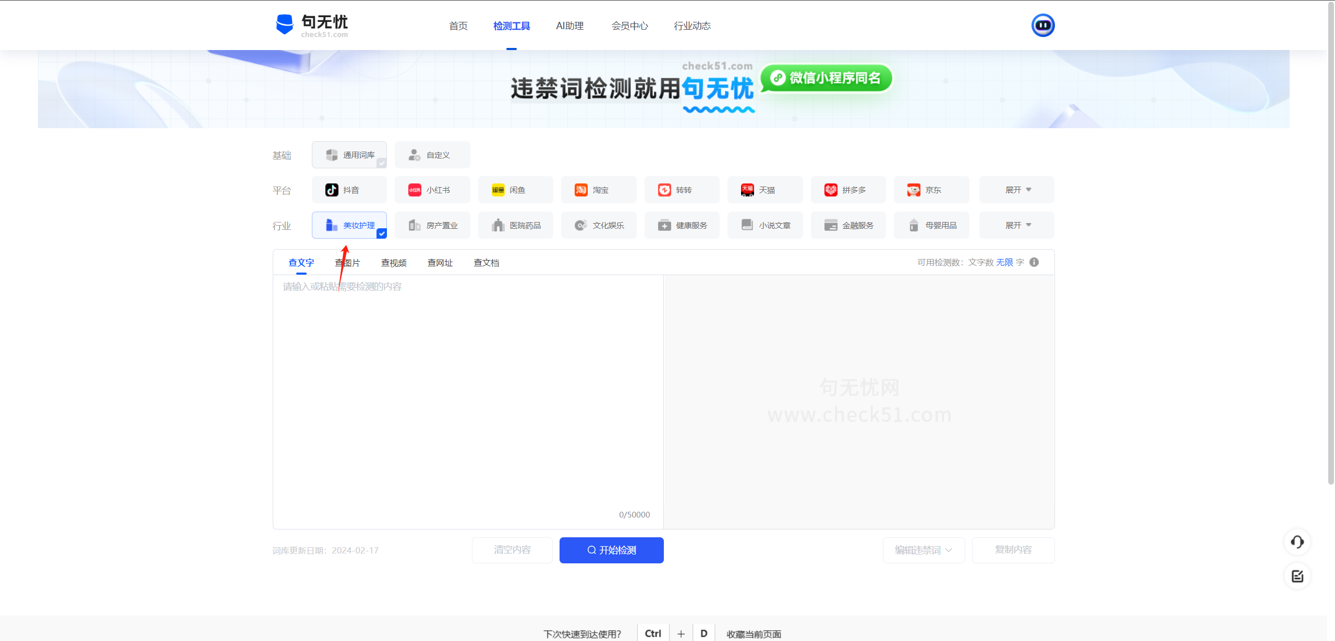Click the 拼多多 platform icon

tap(831, 190)
